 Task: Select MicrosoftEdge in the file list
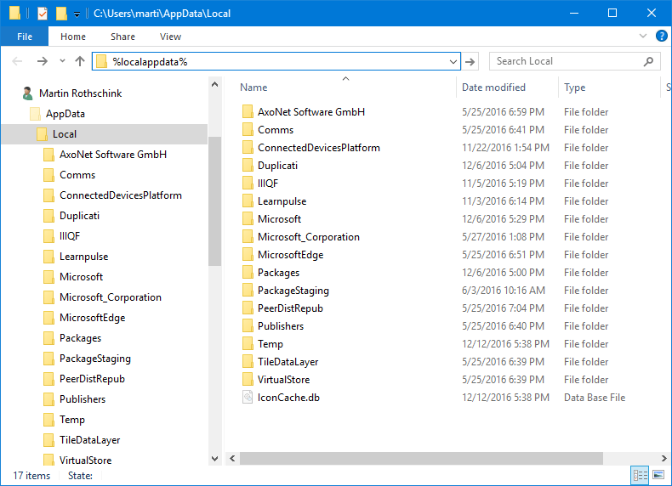click(x=290, y=255)
